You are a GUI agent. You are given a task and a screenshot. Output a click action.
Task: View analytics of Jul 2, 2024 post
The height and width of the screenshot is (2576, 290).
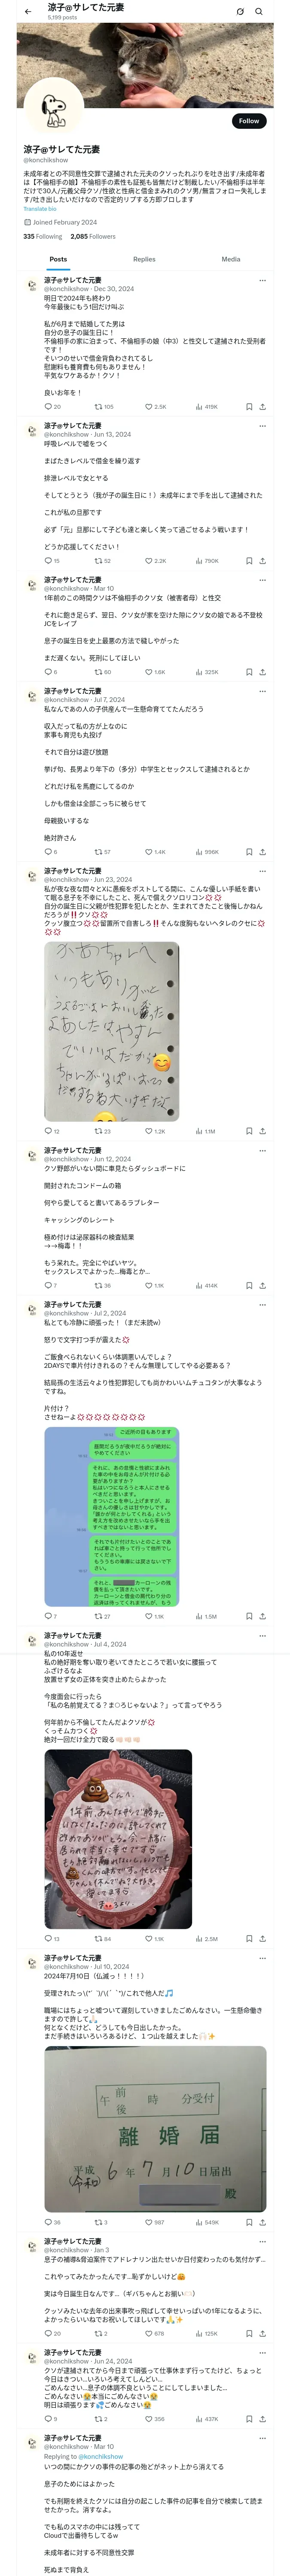click(x=200, y=1616)
